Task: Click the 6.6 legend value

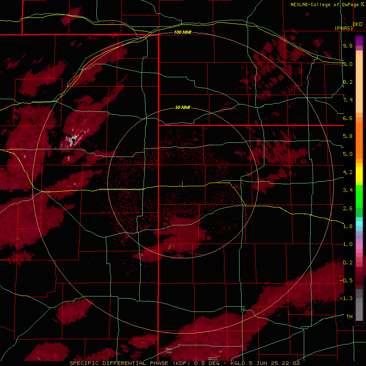Action: [x=348, y=118]
